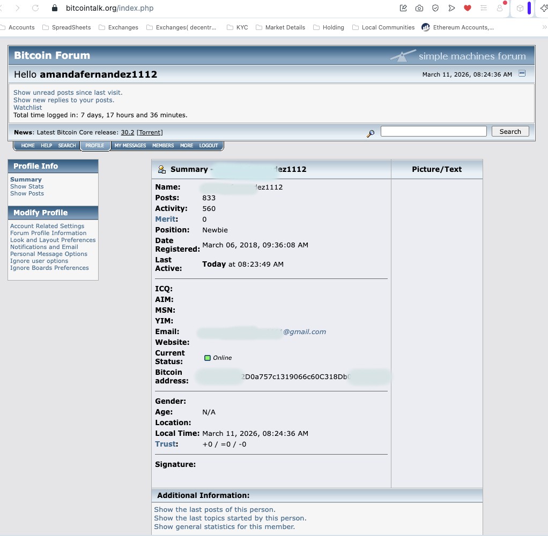Open MY MESSAGES in forum menu
Screen dimensions: 548x536
click(x=130, y=146)
